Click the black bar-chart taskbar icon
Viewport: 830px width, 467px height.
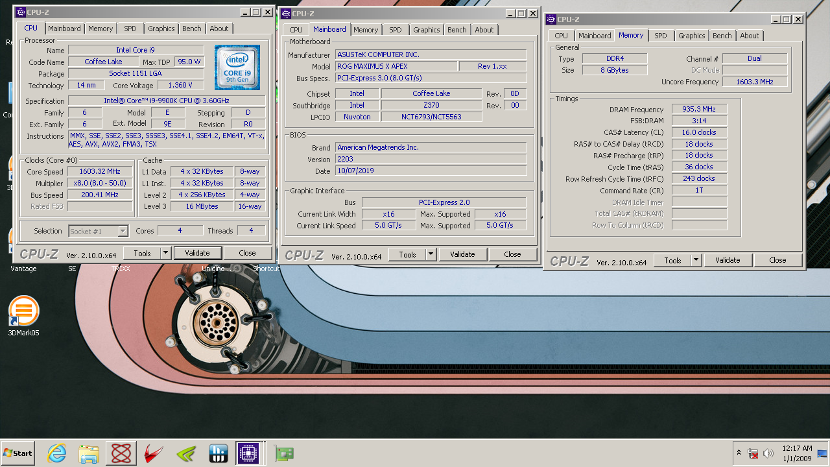coord(219,453)
